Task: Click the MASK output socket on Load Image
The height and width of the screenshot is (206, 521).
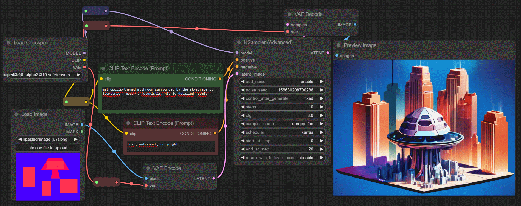Action: [82, 132]
